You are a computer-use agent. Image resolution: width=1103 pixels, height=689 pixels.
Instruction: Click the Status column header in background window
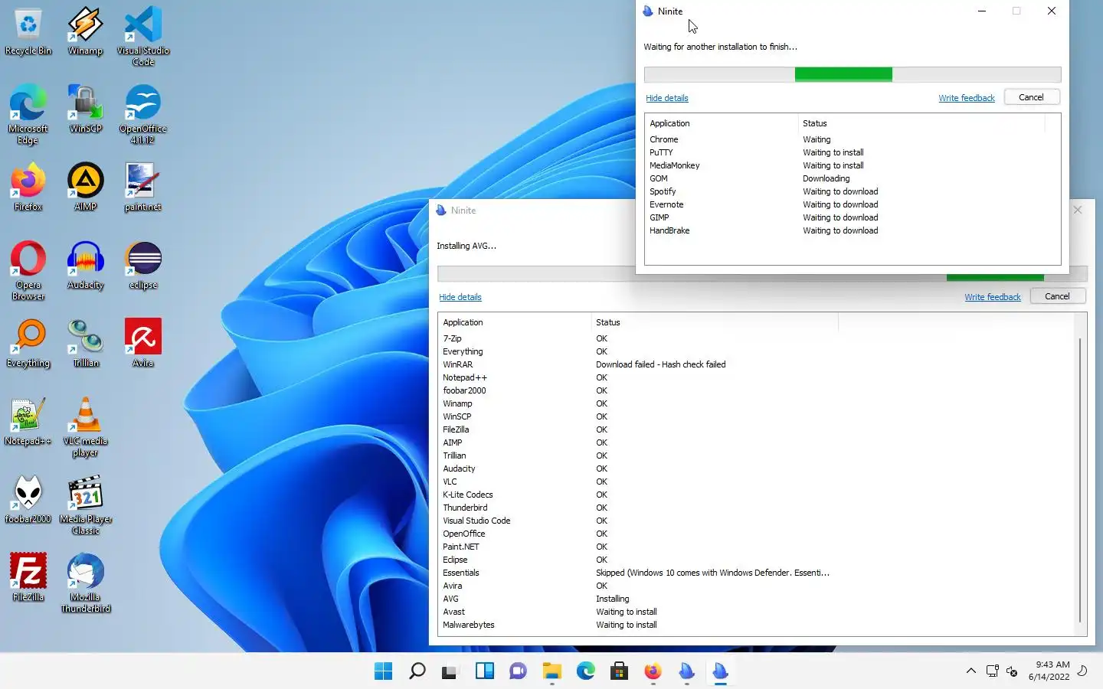point(715,322)
